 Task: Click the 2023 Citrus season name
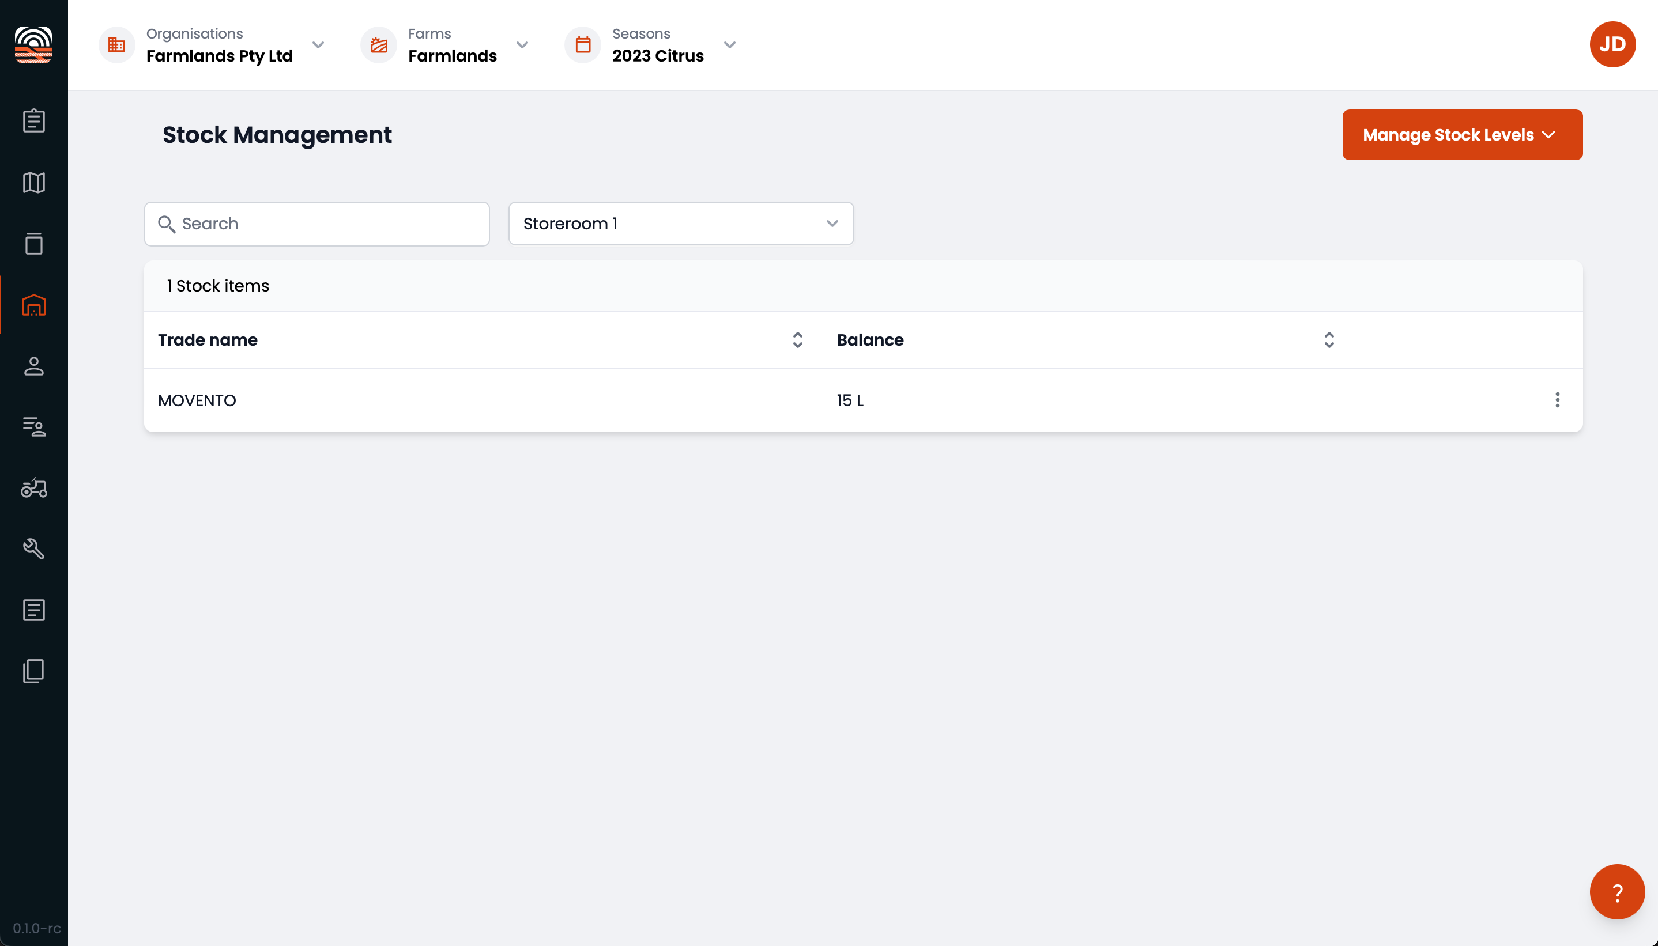click(658, 56)
